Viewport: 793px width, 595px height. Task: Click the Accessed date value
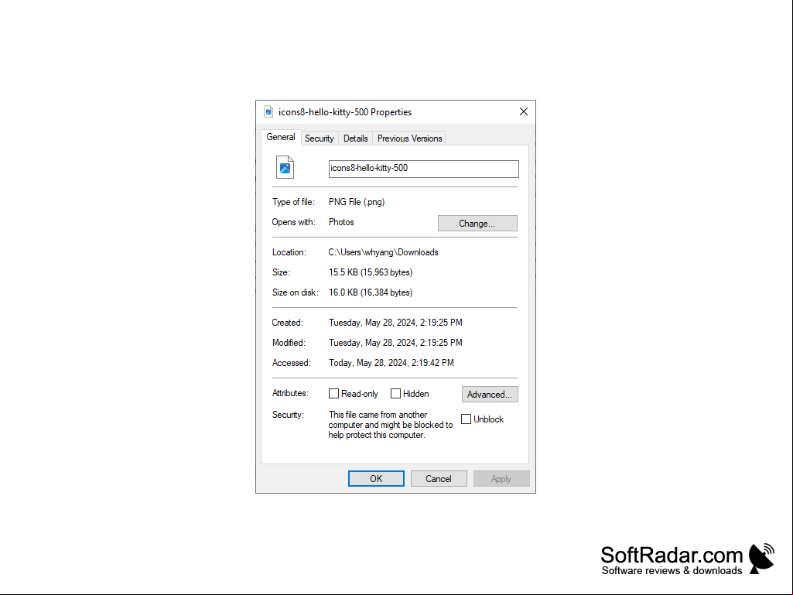point(391,363)
